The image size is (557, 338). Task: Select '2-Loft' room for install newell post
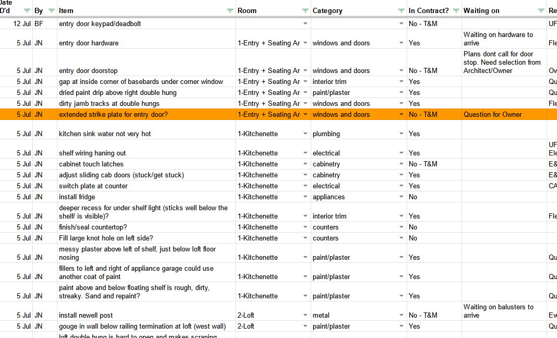(x=273, y=311)
